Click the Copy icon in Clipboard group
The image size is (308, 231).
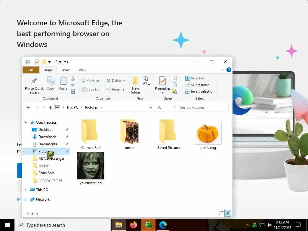pyautogui.click(x=51, y=81)
